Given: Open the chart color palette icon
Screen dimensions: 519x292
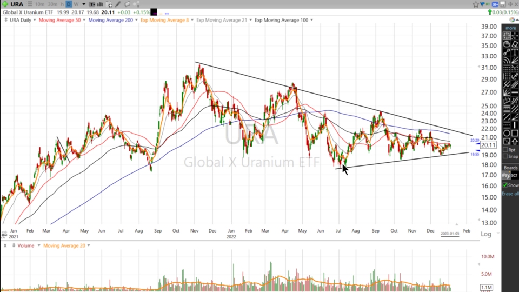Looking at the screenshot, I should (x=512, y=20).
